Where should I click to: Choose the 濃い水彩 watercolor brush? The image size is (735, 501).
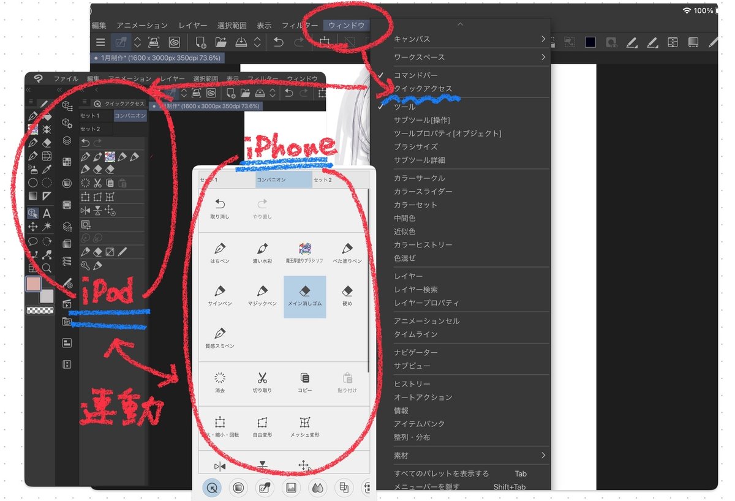tap(262, 252)
